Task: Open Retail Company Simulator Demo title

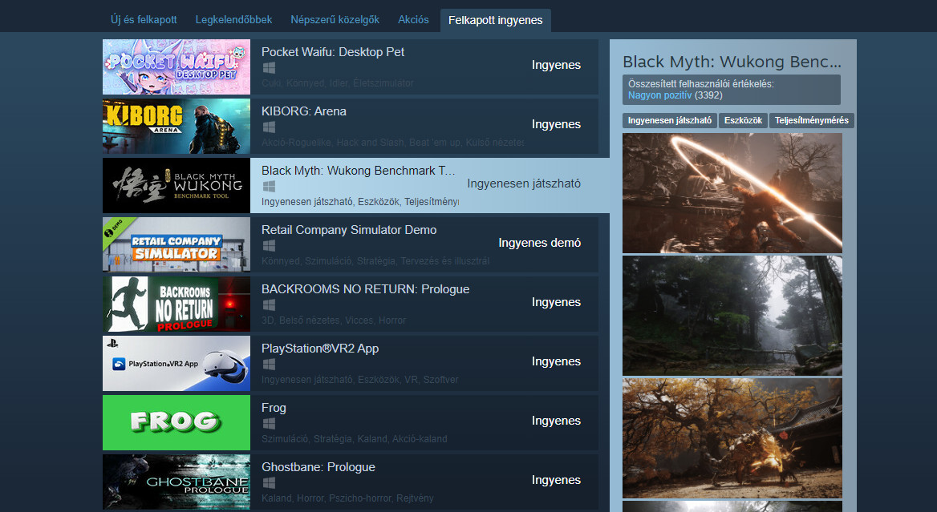Action: (349, 230)
